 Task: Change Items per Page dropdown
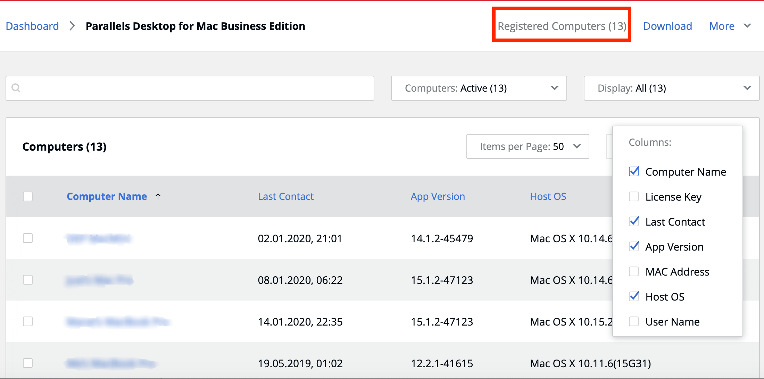[527, 146]
